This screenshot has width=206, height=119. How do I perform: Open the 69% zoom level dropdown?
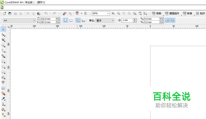[108, 13]
